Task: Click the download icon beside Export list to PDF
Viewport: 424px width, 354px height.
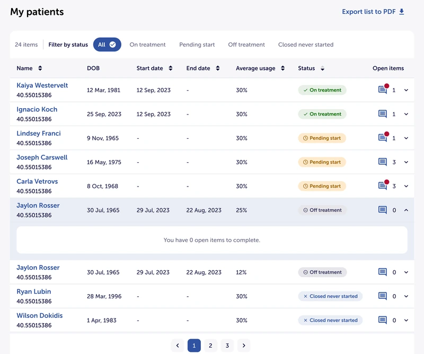Action: click(402, 12)
